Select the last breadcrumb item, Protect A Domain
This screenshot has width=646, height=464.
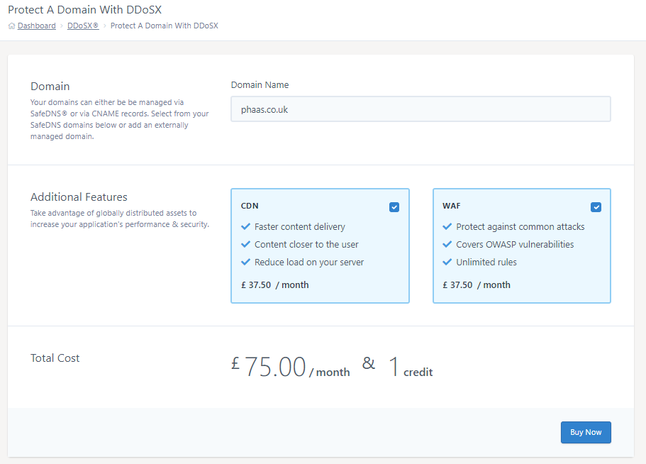coord(165,26)
